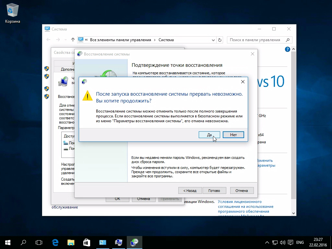The width and height of the screenshot is (332, 249).
Task: Show hidden tray icons chevron
Action: point(267,243)
